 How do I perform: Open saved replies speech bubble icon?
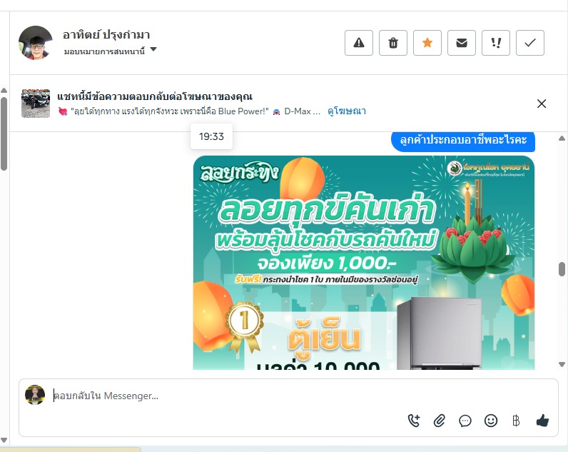(465, 421)
